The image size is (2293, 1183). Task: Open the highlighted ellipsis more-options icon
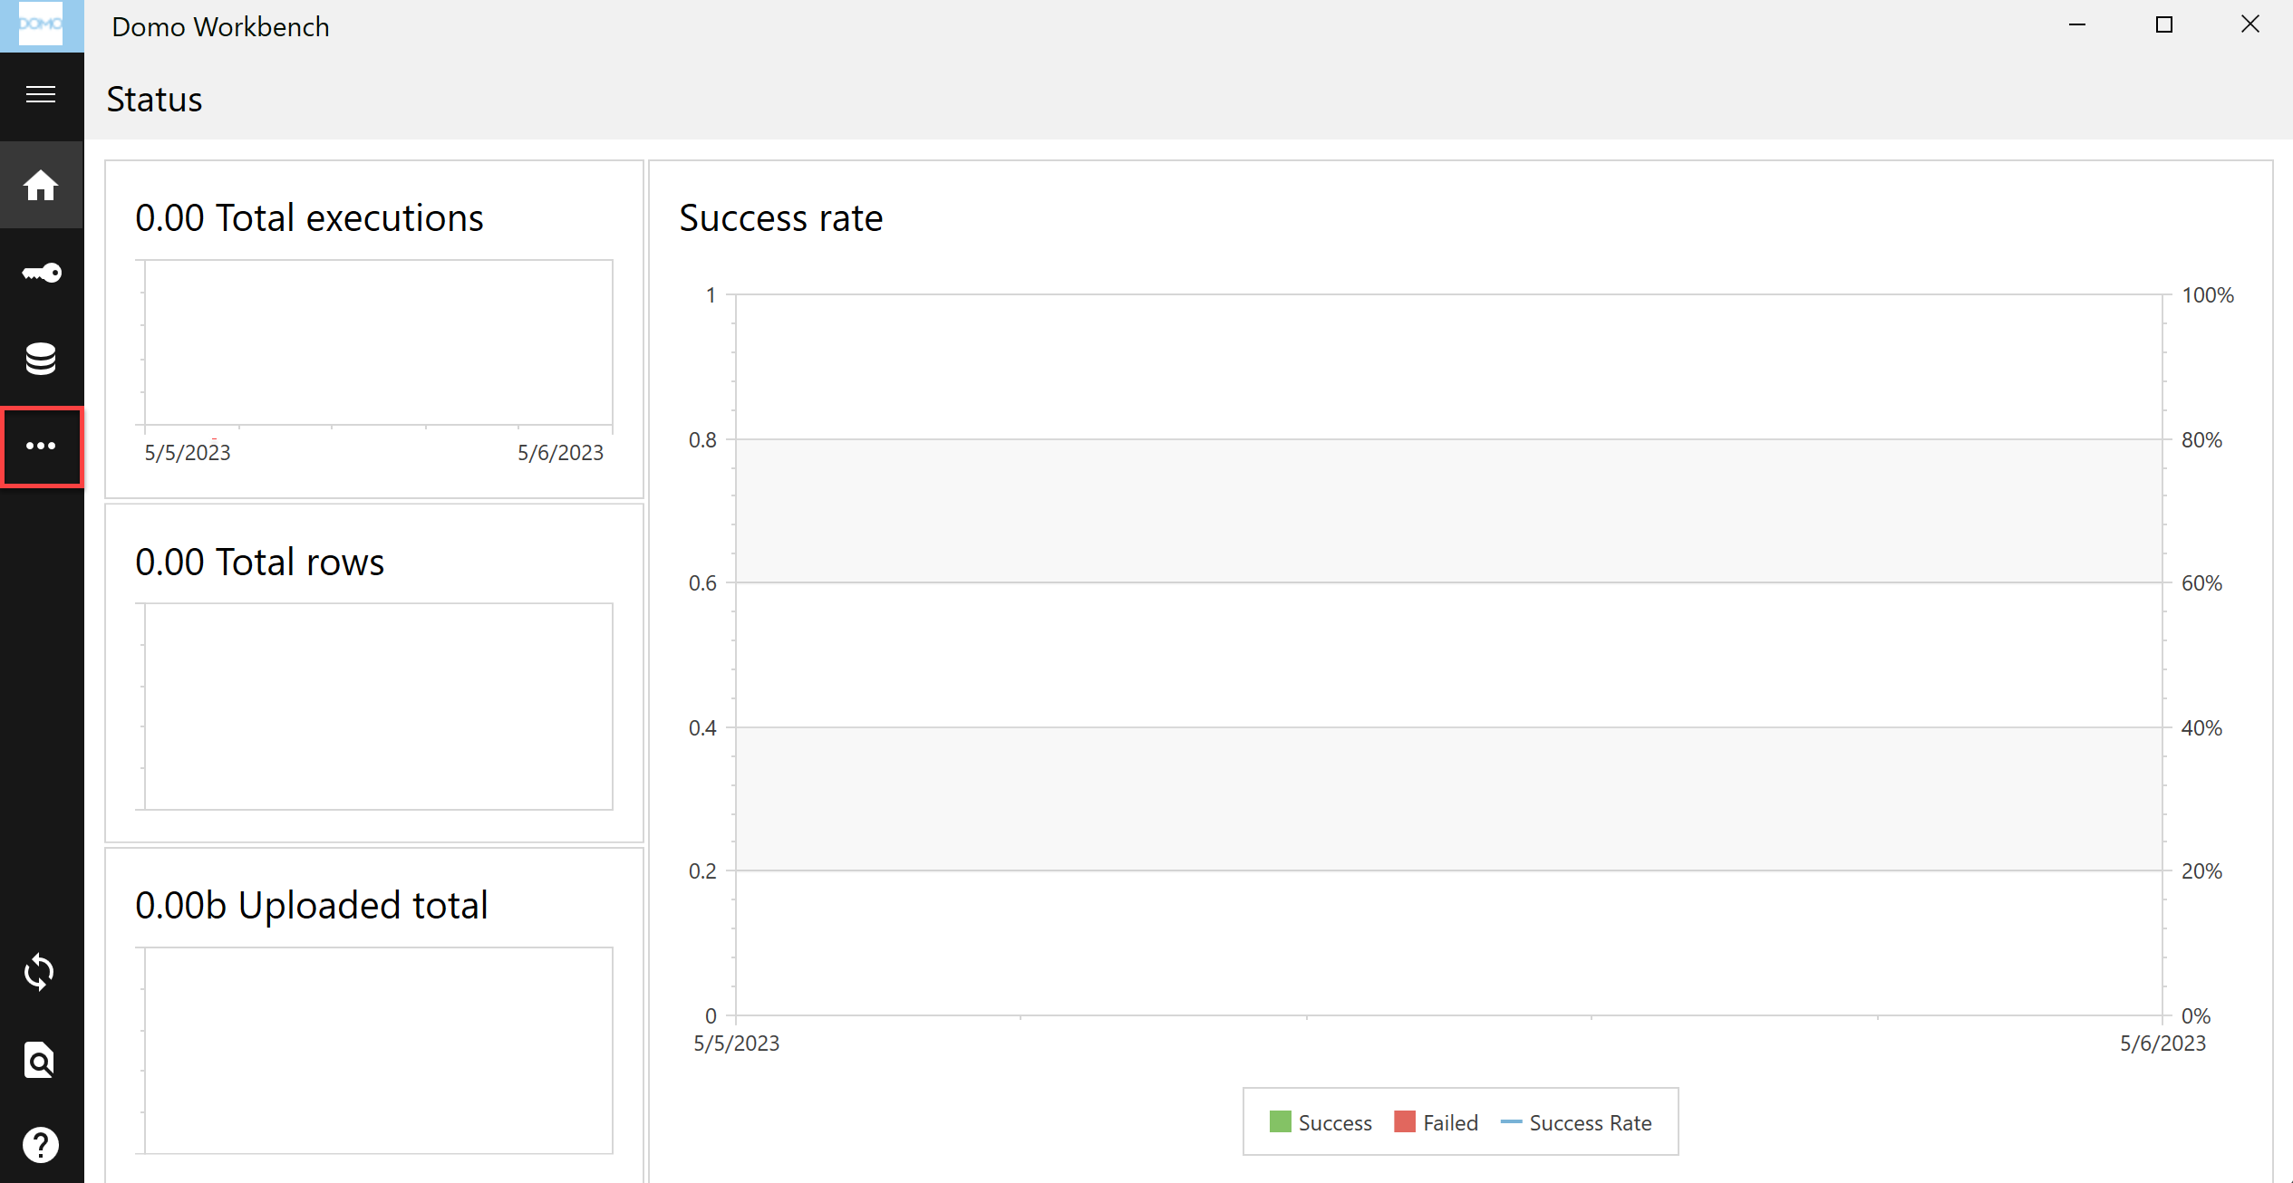tap(42, 447)
